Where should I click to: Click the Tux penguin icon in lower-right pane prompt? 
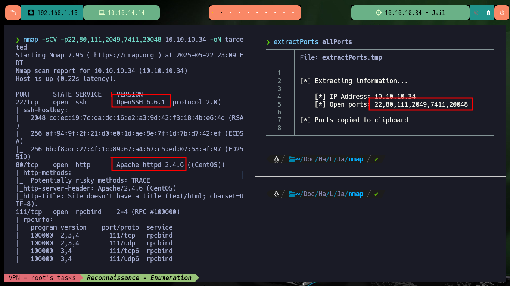pos(276,194)
